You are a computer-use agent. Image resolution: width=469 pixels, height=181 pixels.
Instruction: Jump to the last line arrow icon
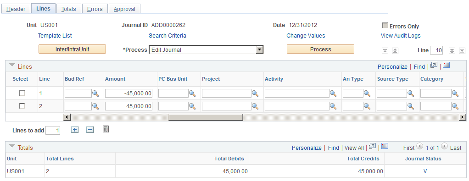click(x=462, y=51)
